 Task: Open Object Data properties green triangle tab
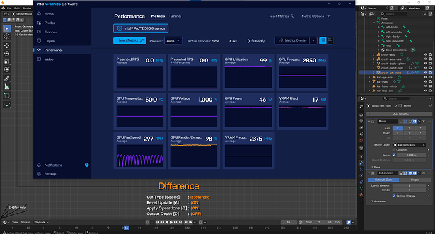(361, 188)
